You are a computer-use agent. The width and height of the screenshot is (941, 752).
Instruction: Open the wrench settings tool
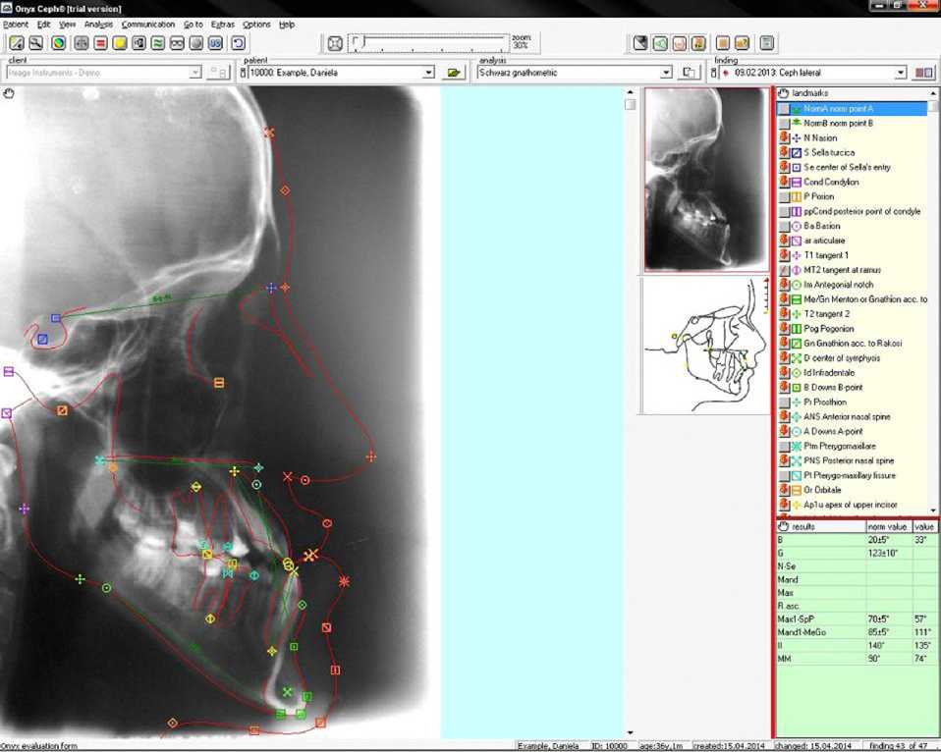pos(36,42)
